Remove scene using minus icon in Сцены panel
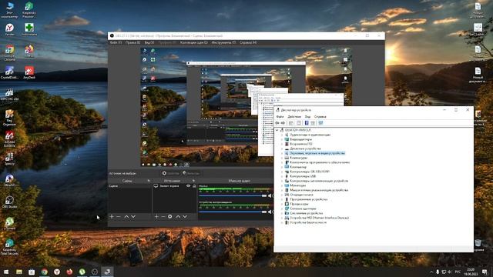Image resolution: width=493 pixels, height=277 pixels. 119,216
